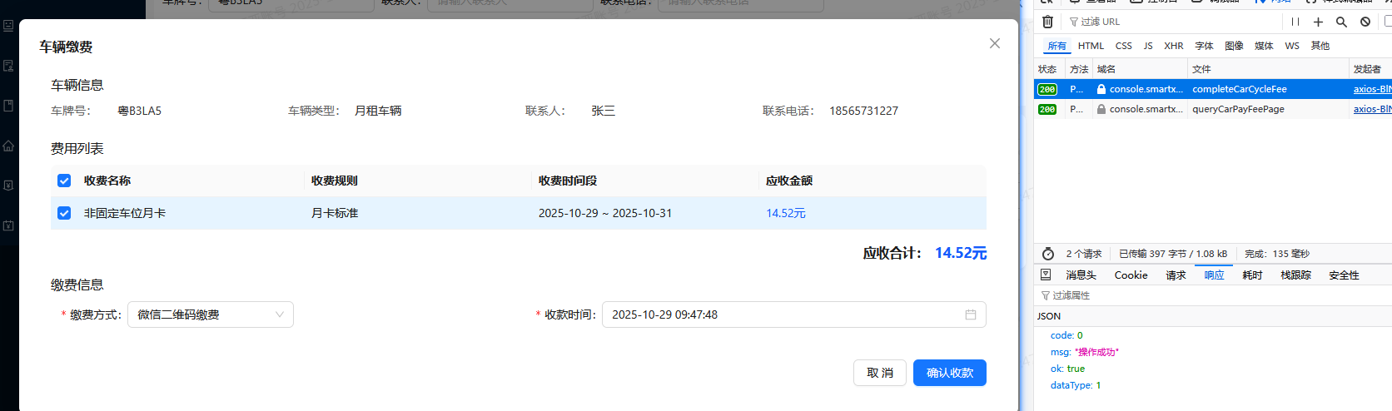Viewport: 1392px width, 411px height.
Task: Select the queryCarPayFeePage request row
Action: pyautogui.click(x=1213, y=109)
